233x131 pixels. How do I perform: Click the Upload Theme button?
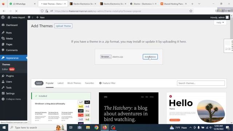tap(63, 26)
